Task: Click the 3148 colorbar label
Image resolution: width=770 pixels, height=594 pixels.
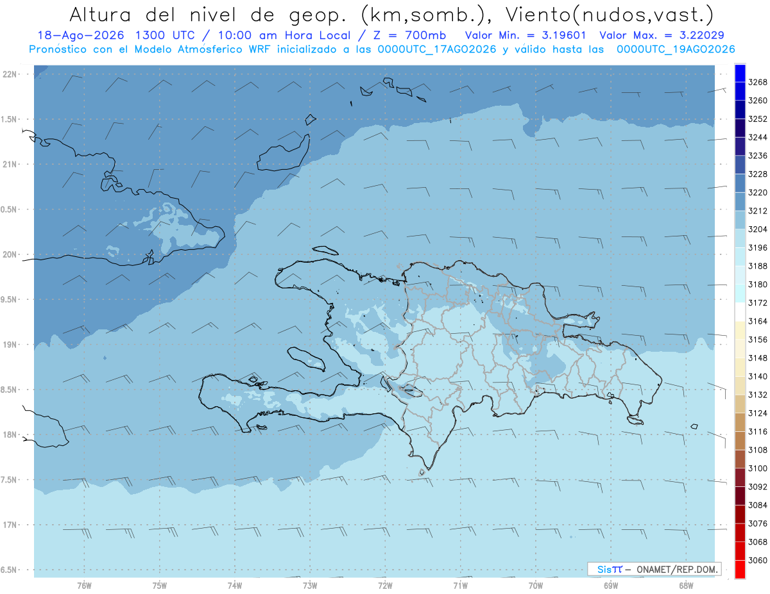Action: 758,358
